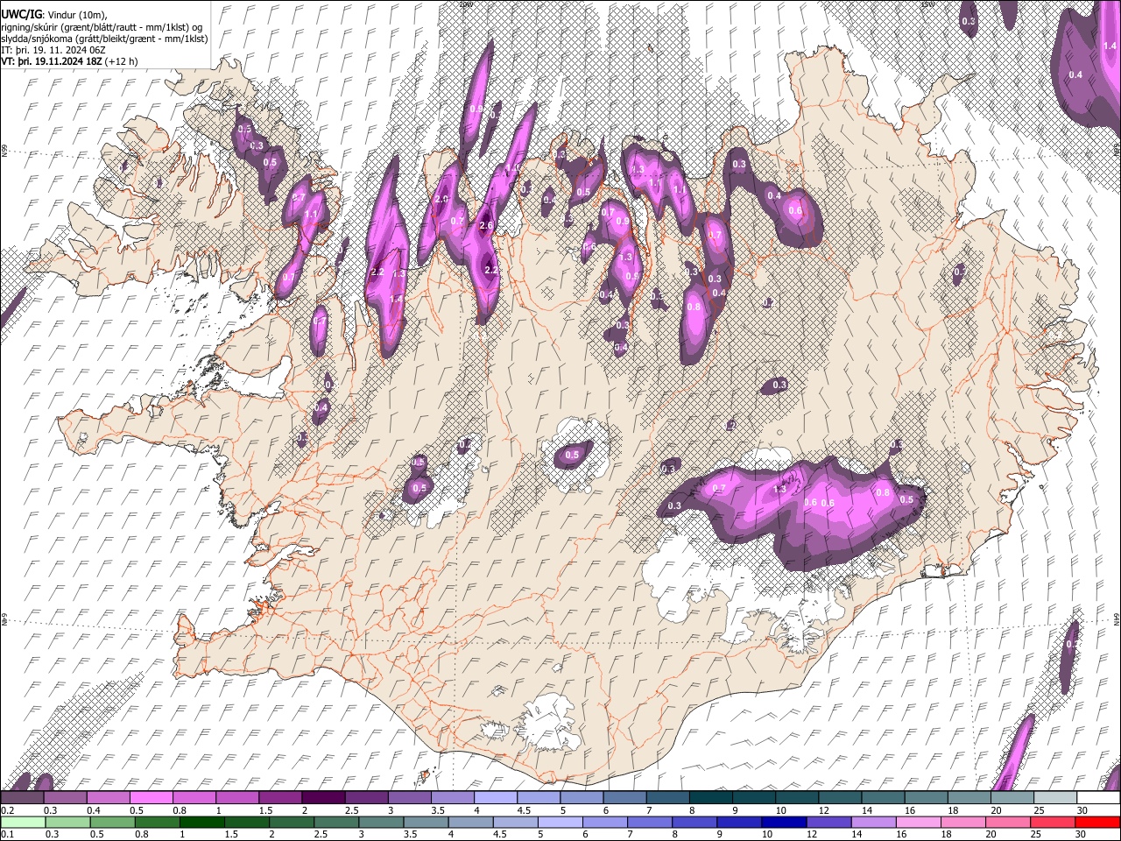Click the darkest green 1 rain legend swatch
Screen dimensions: 1121x841
point(202,822)
